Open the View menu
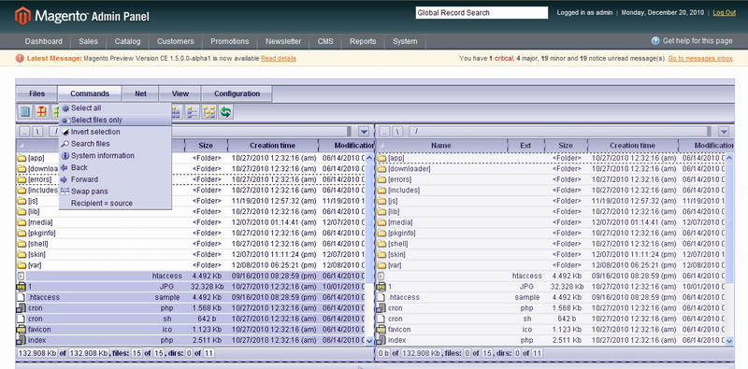 coord(180,94)
